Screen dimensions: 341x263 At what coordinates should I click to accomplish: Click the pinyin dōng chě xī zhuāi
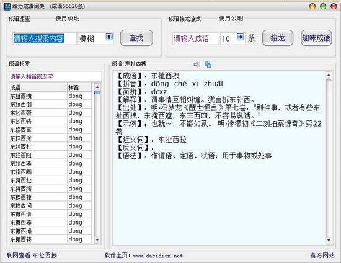tap(187, 84)
